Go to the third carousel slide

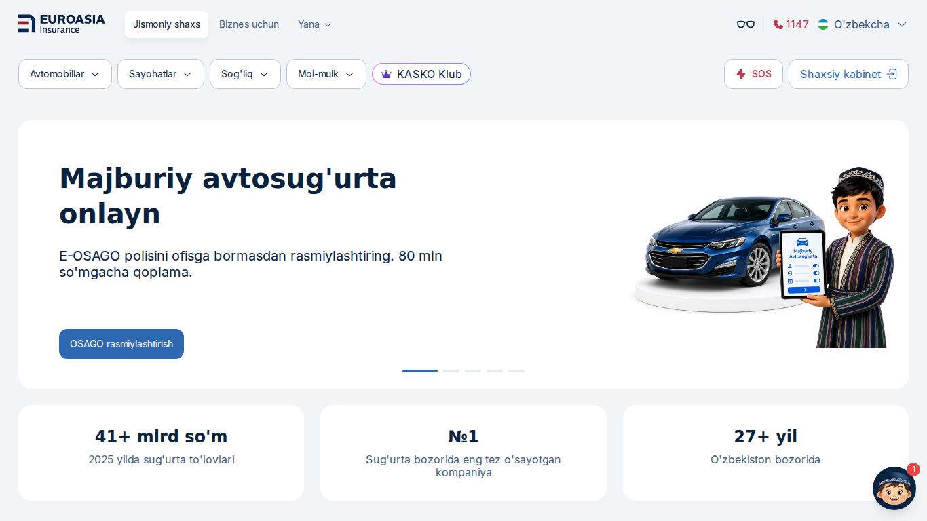pos(473,371)
